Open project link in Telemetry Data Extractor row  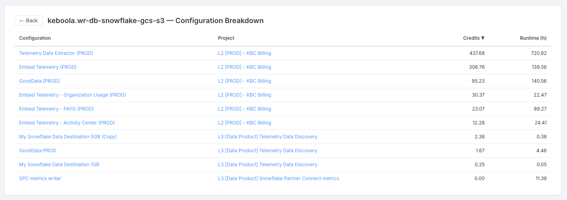244,53
